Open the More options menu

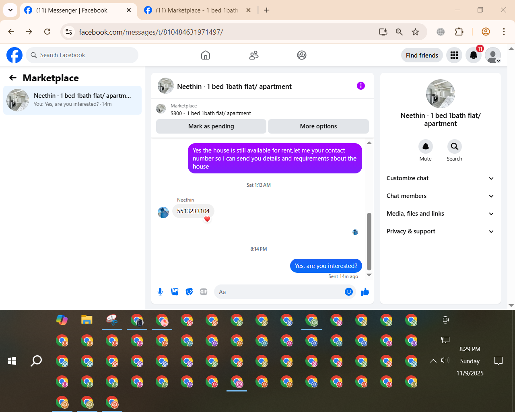318,126
